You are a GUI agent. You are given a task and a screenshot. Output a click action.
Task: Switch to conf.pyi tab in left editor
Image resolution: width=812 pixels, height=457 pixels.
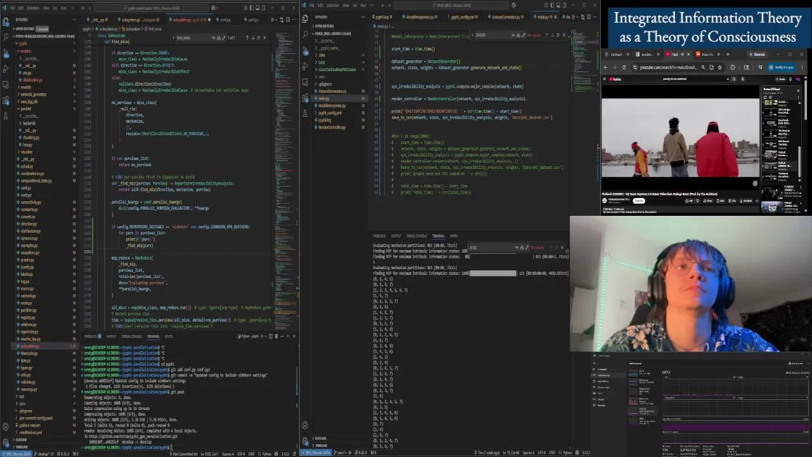coord(223,20)
